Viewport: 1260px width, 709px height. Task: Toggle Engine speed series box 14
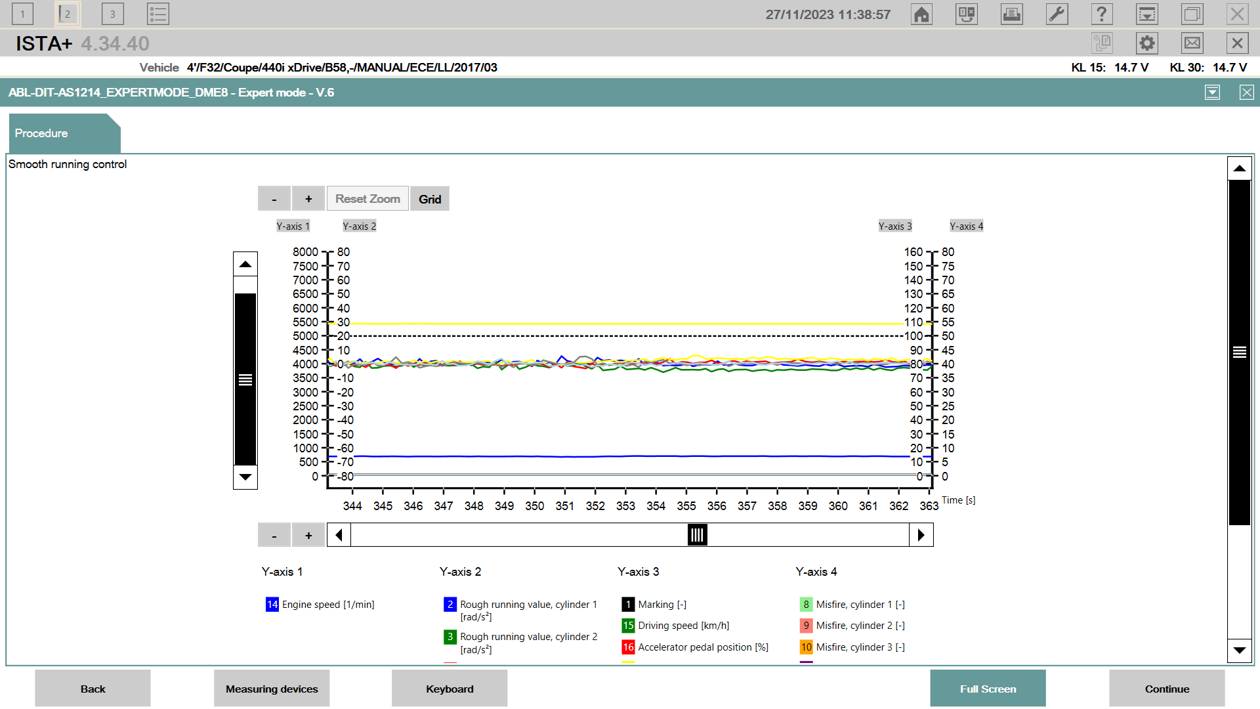click(272, 605)
